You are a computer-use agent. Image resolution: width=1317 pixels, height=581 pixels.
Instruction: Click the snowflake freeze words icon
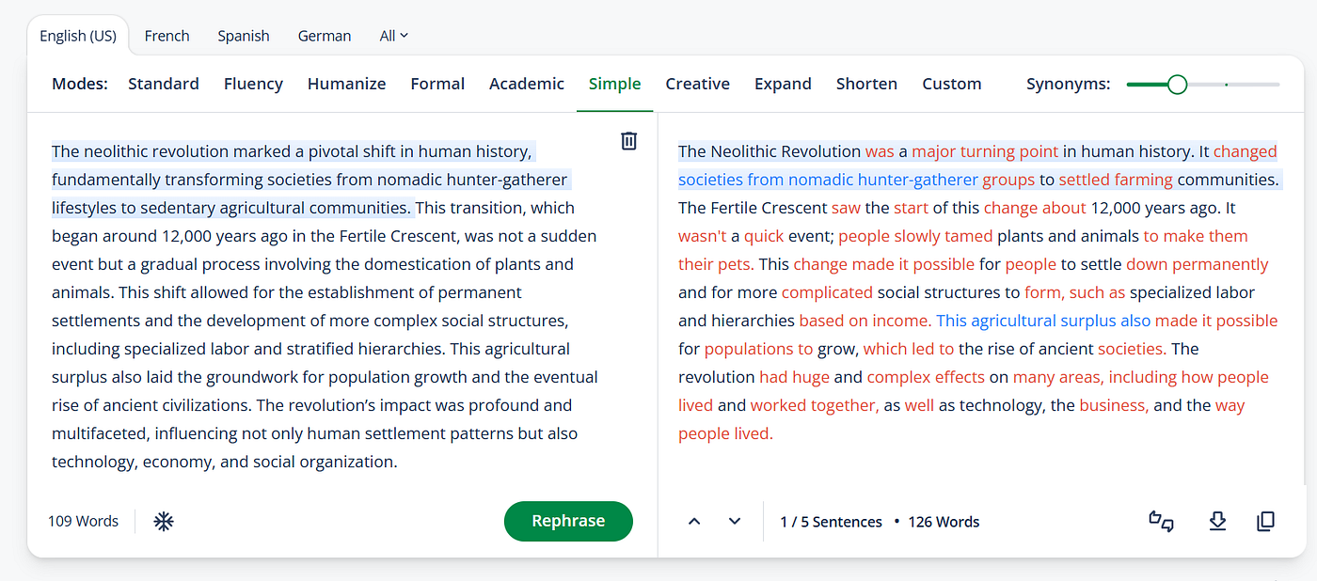pos(164,521)
